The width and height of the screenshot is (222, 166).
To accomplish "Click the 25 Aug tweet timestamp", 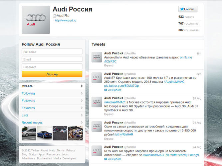I will 197,98.
